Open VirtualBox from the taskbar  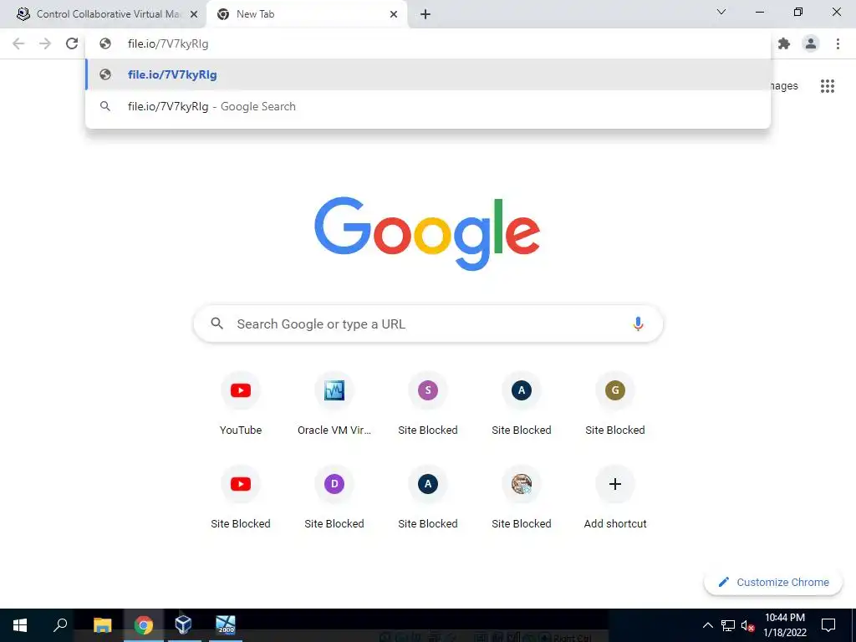(x=183, y=624)
